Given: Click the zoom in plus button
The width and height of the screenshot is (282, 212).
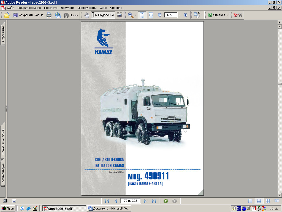Looking at the screenshot, I should tap(185, 15).
